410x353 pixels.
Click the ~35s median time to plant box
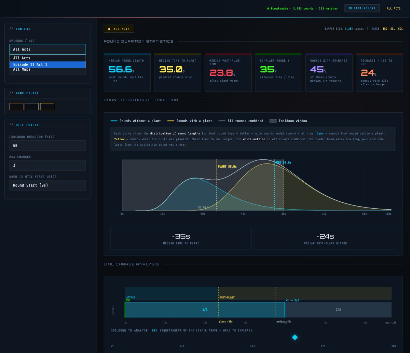coord(181,239)
